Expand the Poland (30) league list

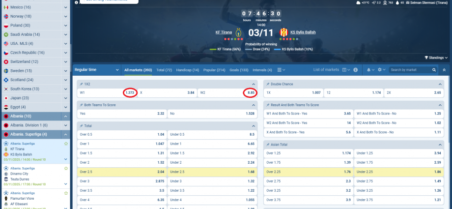click(66, 26)
